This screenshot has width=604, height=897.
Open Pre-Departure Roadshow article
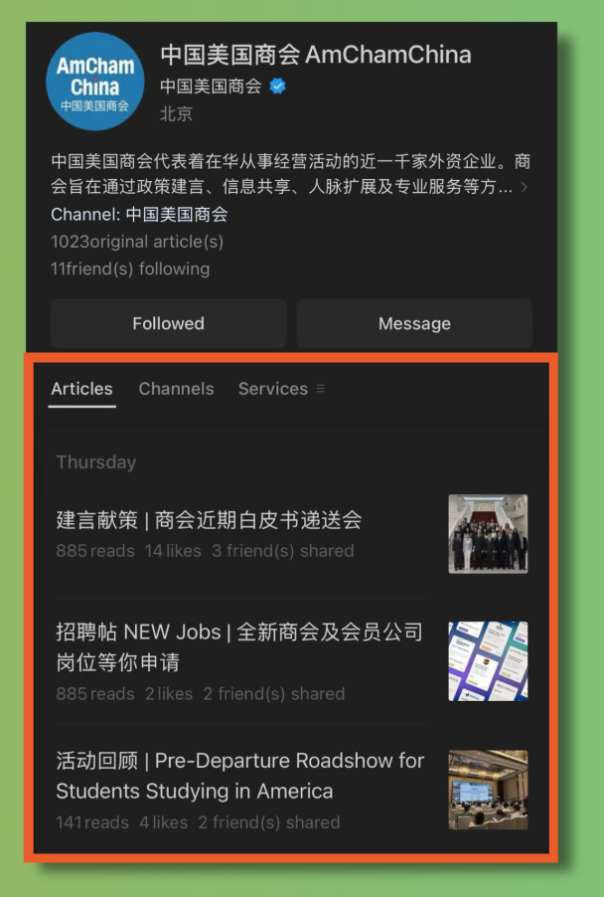coord(240,776)
